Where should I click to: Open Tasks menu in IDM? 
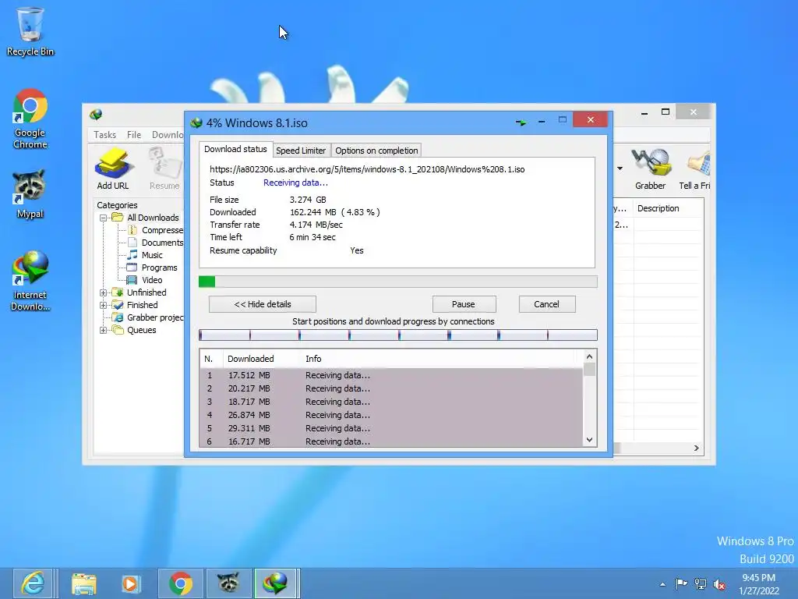tap(105, 134)
